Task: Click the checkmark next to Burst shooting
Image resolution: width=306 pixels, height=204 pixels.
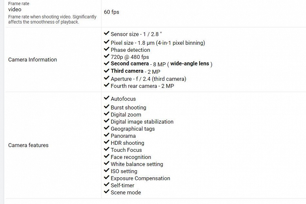Action: coord(106,107)
